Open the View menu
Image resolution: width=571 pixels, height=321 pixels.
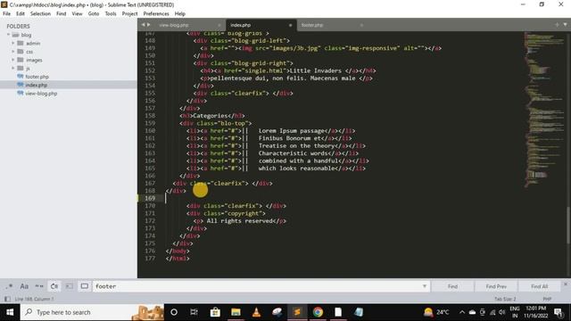78,13
